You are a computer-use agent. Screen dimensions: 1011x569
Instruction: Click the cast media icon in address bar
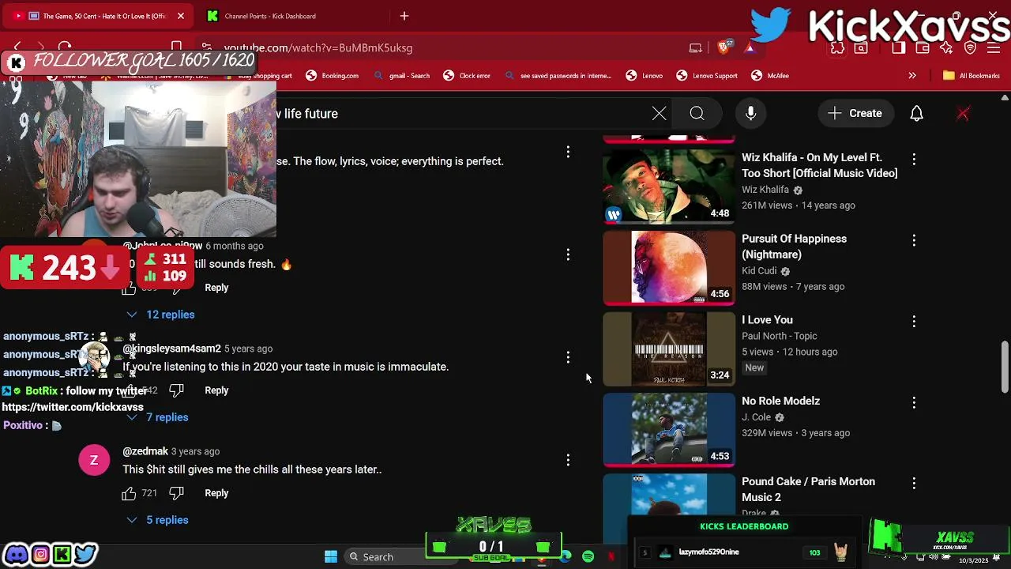[x=695, y=48]
